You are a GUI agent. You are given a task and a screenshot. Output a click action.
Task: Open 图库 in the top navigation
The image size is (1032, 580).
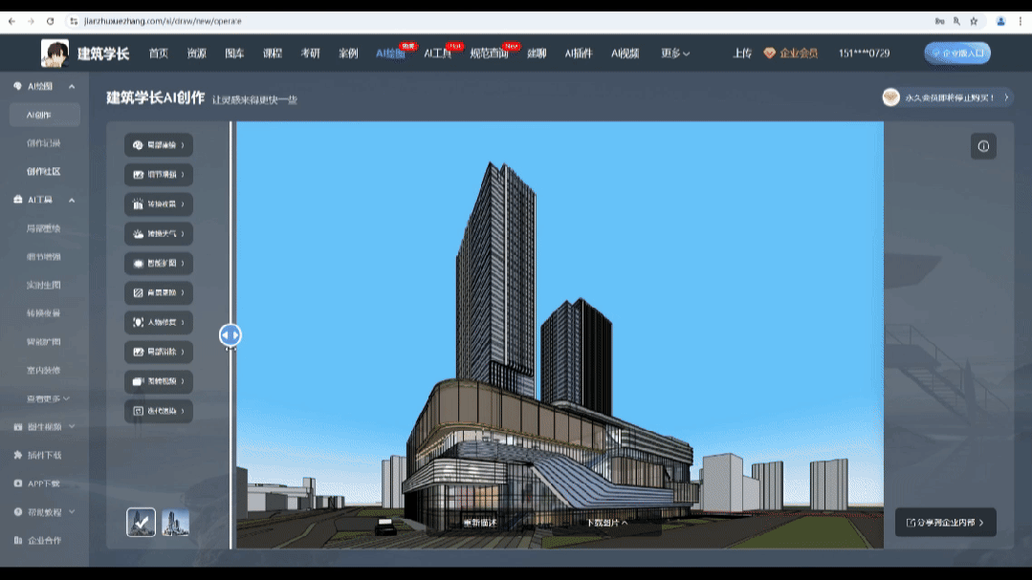[x=234, y=54]
